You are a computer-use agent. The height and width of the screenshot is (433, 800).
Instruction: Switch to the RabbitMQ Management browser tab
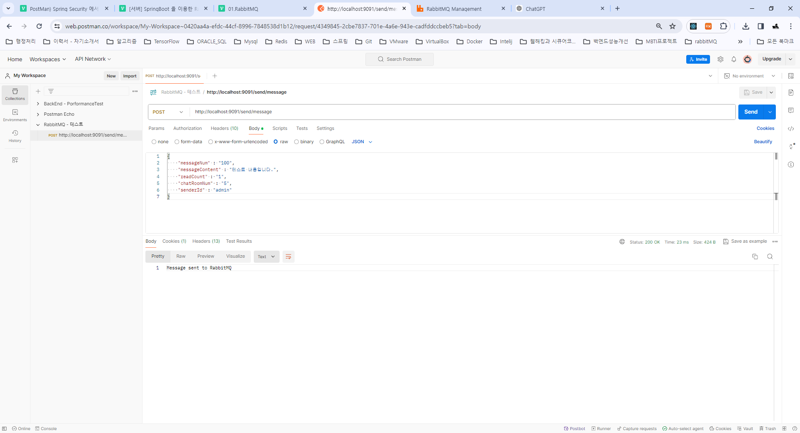tap(461, 8)
